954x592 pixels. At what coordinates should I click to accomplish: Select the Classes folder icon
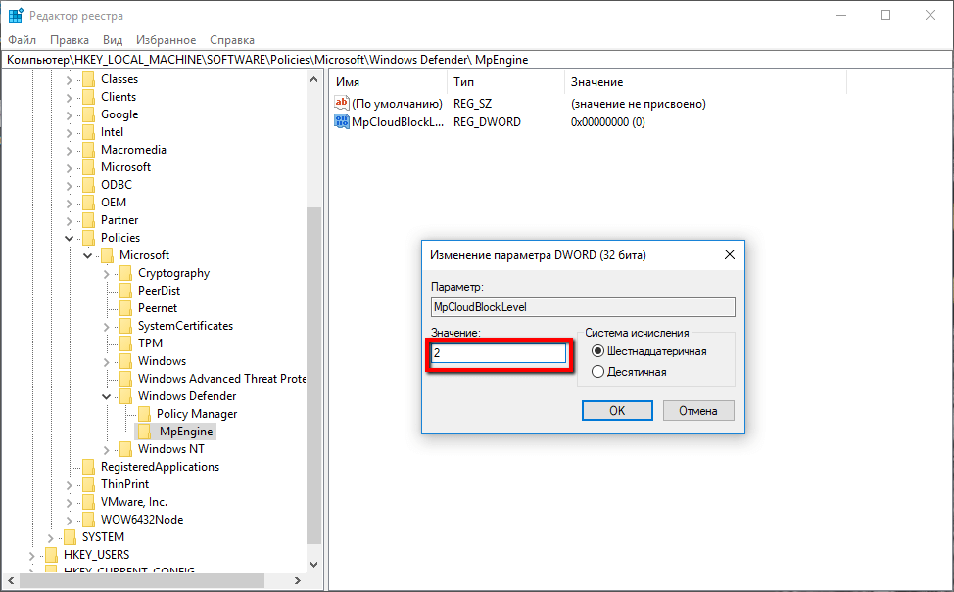[89, 79]
